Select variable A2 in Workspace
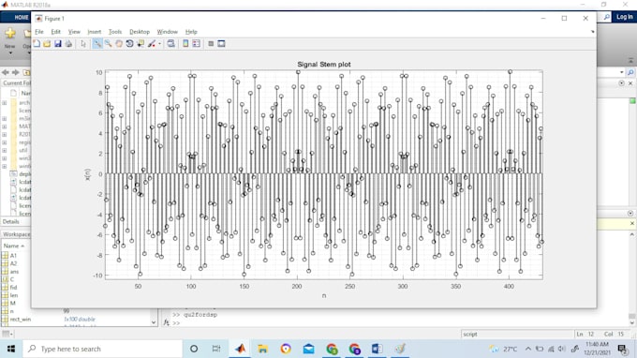Image resolution: width=637 pixels, height=358 pixels. click(x=13, y=263)
